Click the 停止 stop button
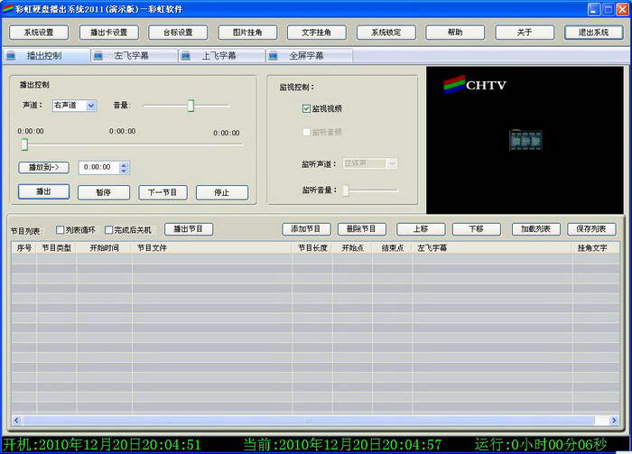632x454 pixels. 222,192
